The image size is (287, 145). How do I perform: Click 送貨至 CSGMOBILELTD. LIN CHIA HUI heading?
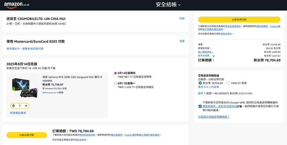pos(36,19)
